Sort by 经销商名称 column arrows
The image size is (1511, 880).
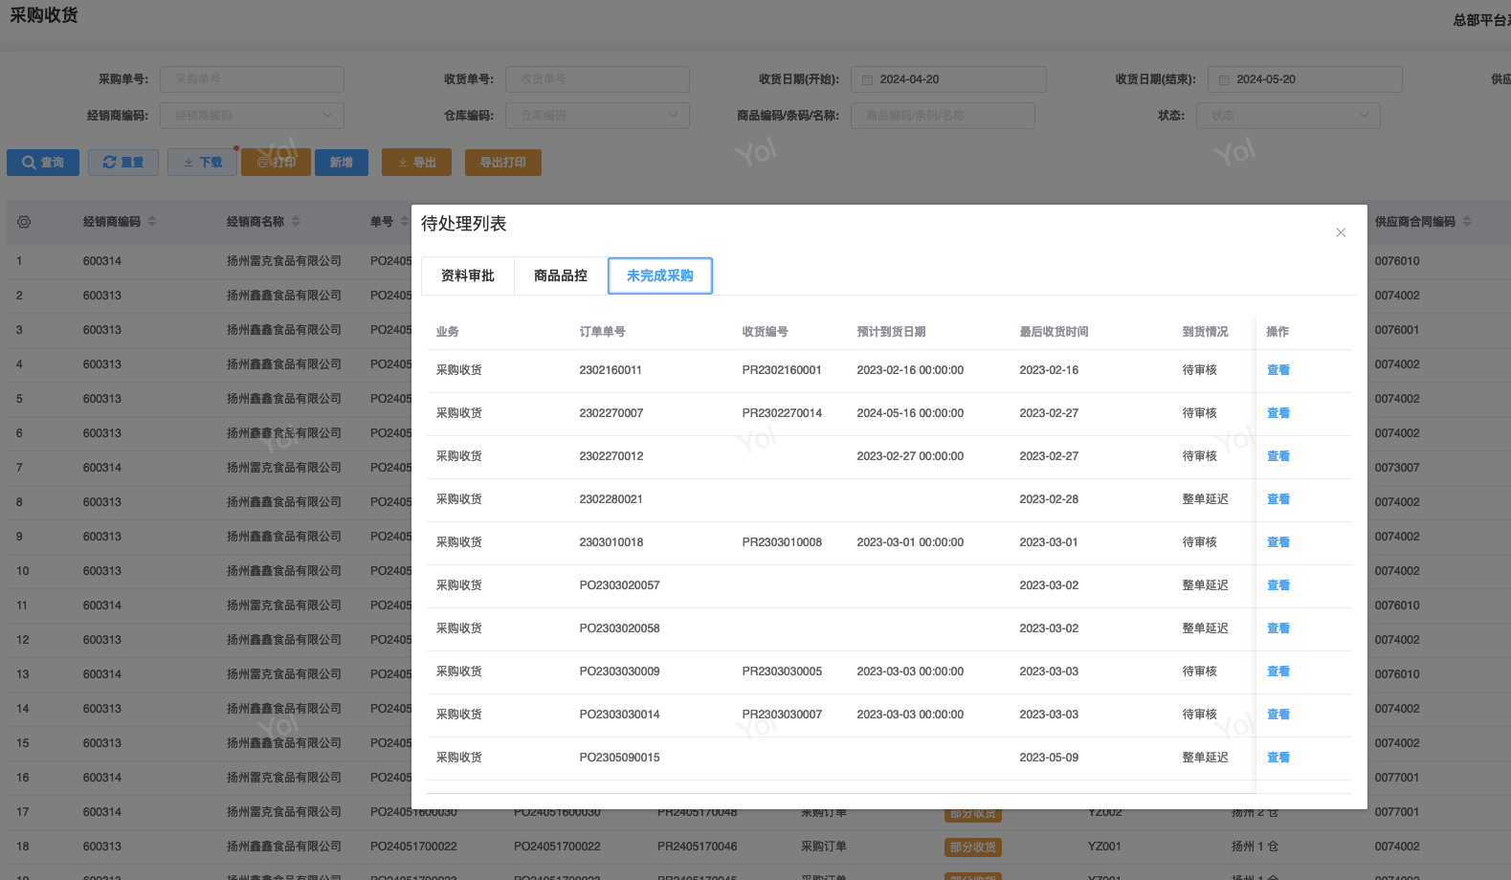tap(296, 222)
